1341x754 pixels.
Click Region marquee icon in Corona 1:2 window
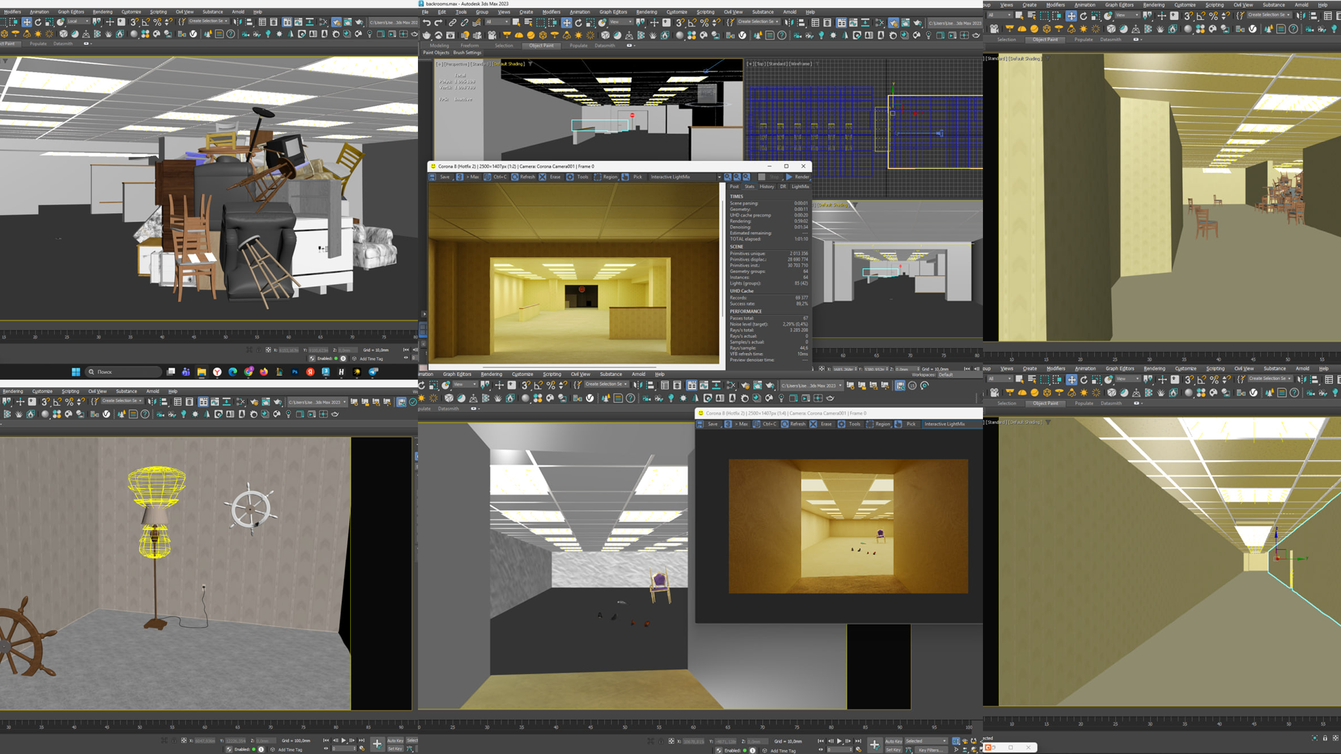[x=598, y=177]
